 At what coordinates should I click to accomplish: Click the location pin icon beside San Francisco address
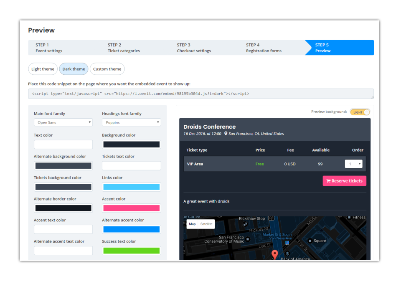click(226, 134)
